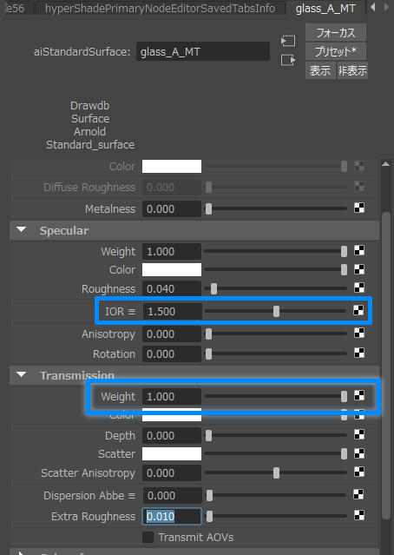Click the Specular IOR slider handle

[x=276, y=312]
